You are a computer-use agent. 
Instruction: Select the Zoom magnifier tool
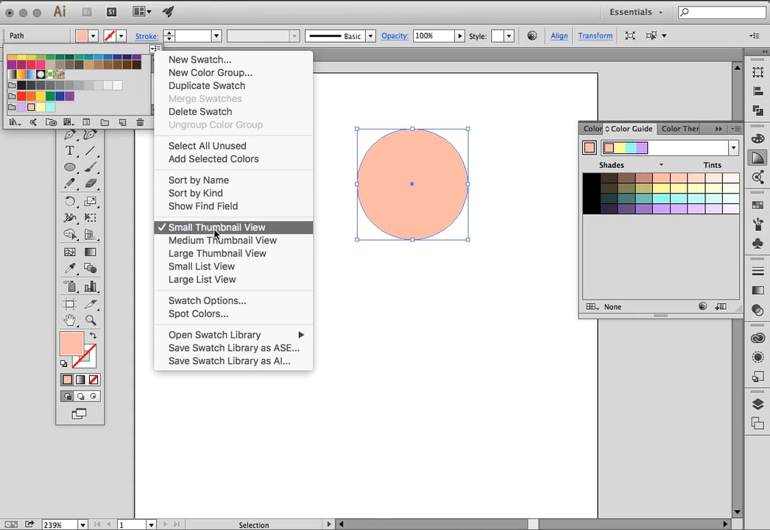click(90, 320)
